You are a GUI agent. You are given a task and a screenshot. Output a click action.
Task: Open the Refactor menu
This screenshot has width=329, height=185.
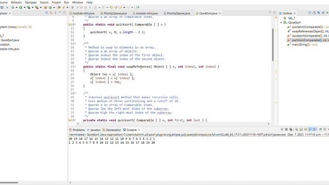pyautogui.click(x=16, y=2)
